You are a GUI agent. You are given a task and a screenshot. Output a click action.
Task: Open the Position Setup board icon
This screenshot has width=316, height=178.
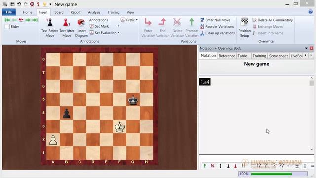tap(245, 22)
